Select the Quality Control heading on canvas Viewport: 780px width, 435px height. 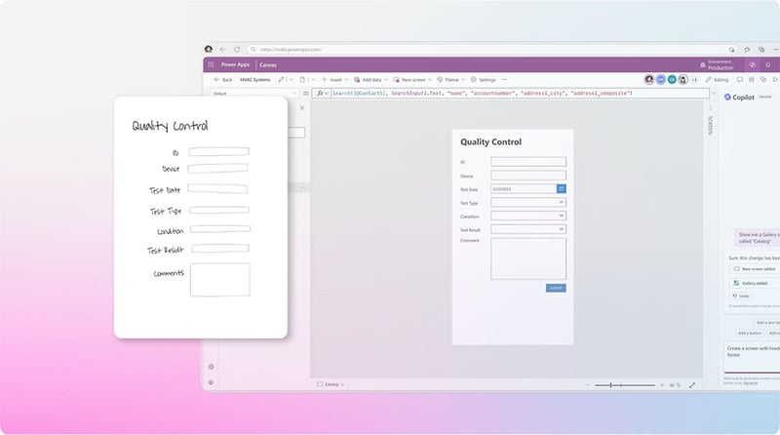[491, 141]
